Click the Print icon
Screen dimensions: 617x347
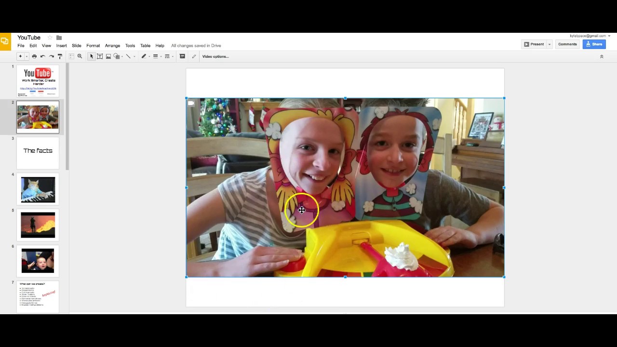(34, 56)
